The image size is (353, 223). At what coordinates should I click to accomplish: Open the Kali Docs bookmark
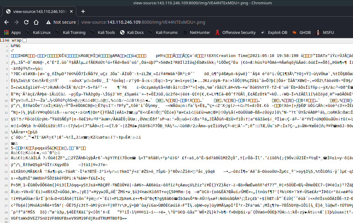pos(132,32)
